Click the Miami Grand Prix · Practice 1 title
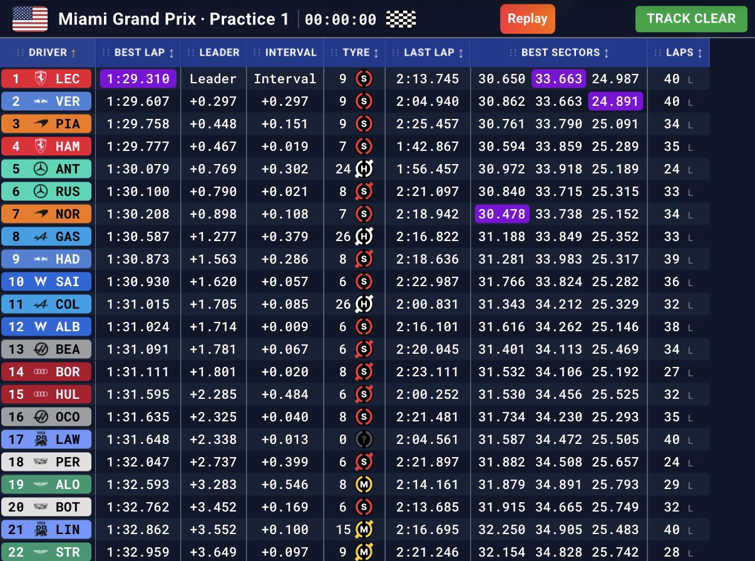The width and height of the screenshot is (755, 561). point(173,19)
